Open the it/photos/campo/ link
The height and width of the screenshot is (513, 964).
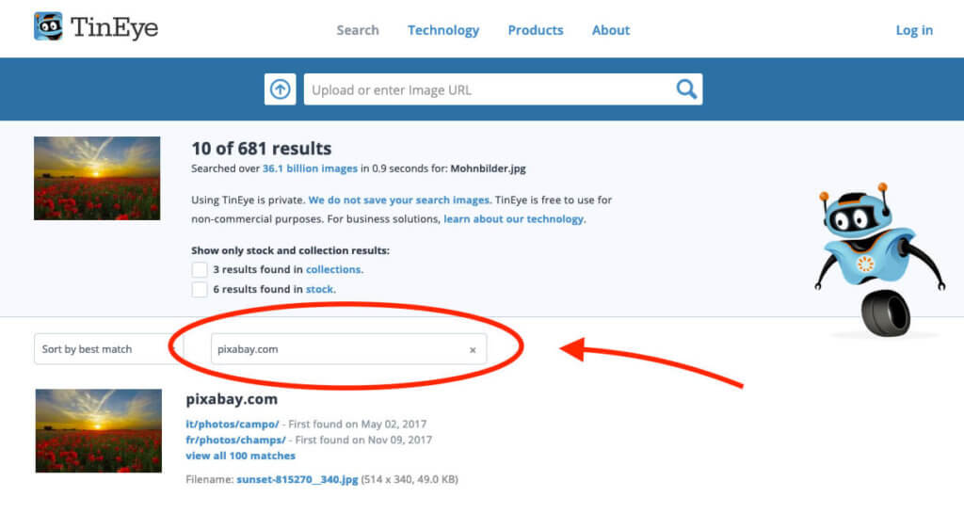232,424
